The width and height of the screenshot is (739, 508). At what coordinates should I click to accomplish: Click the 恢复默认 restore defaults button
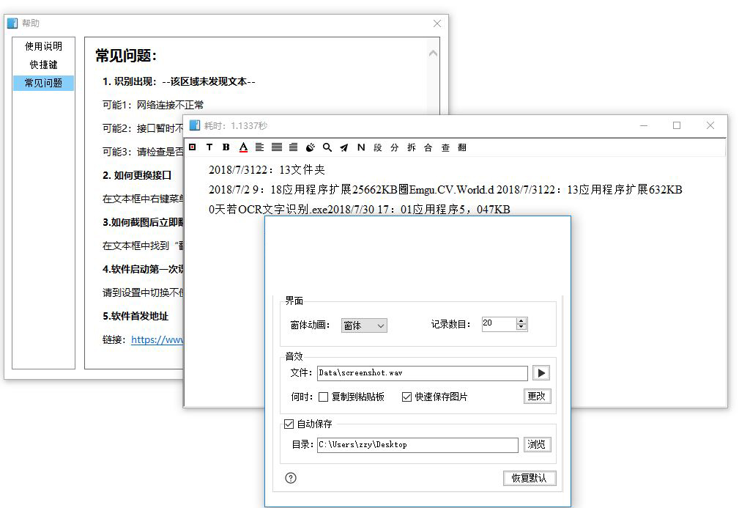(x=530, y=478)
